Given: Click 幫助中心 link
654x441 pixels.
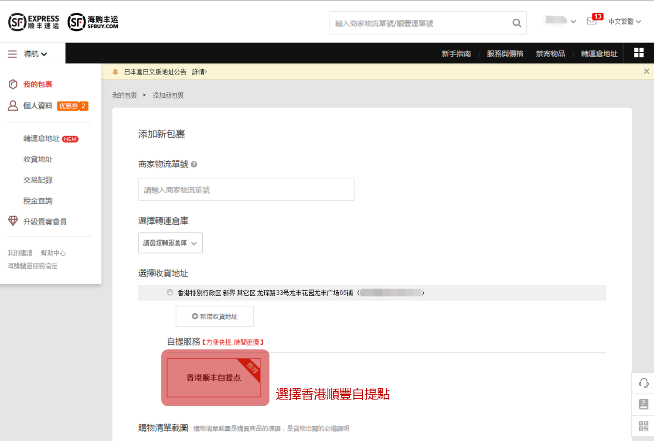Looking at the screenshot, I should point(53,253).
